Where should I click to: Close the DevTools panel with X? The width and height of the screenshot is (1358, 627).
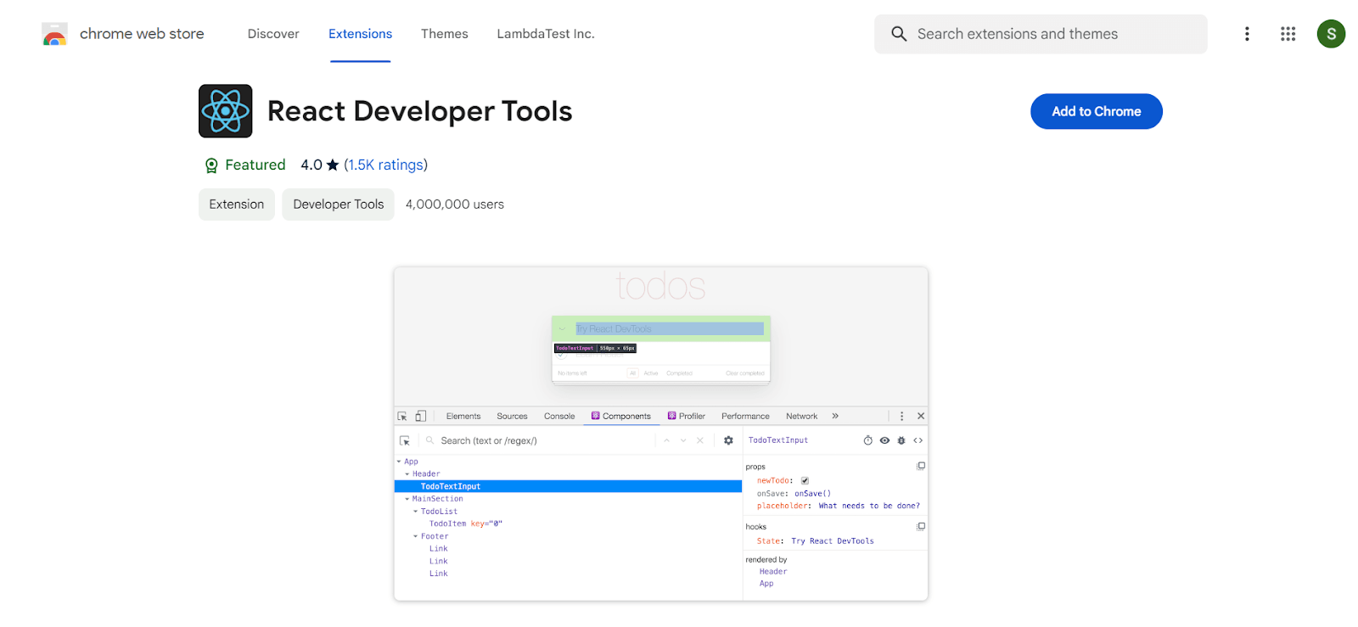(x=921, y=417)
